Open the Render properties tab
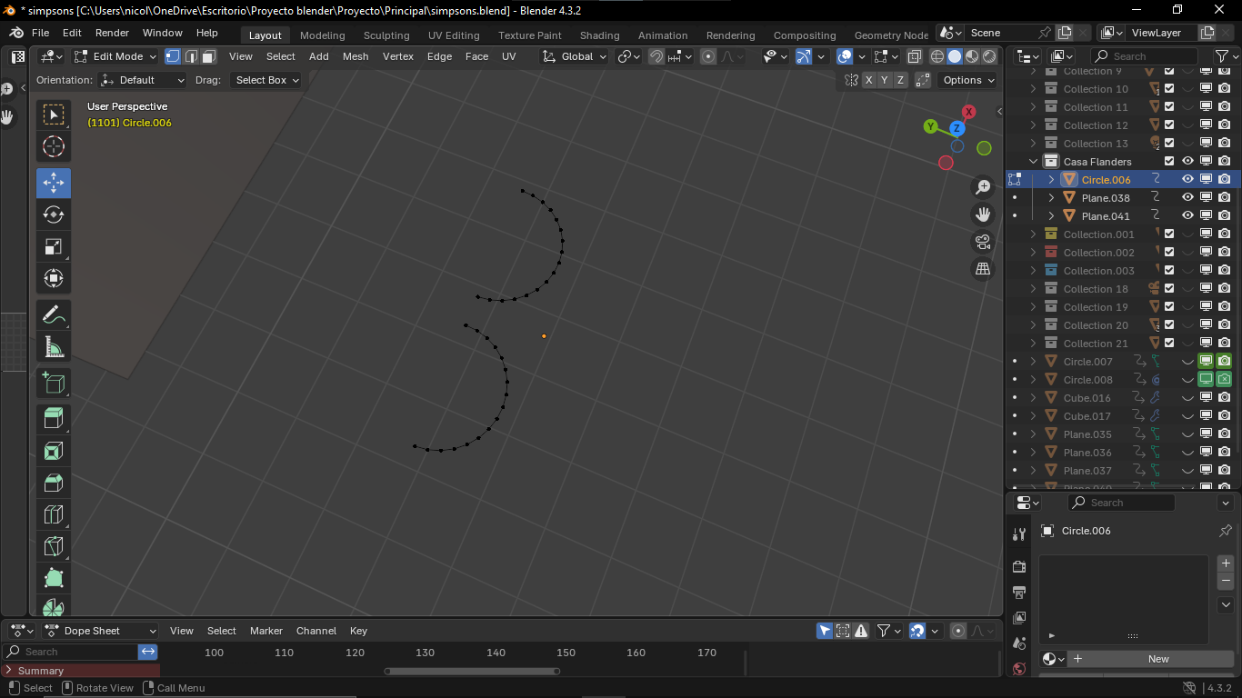The image size is (1242, 698). point(1019,566)
